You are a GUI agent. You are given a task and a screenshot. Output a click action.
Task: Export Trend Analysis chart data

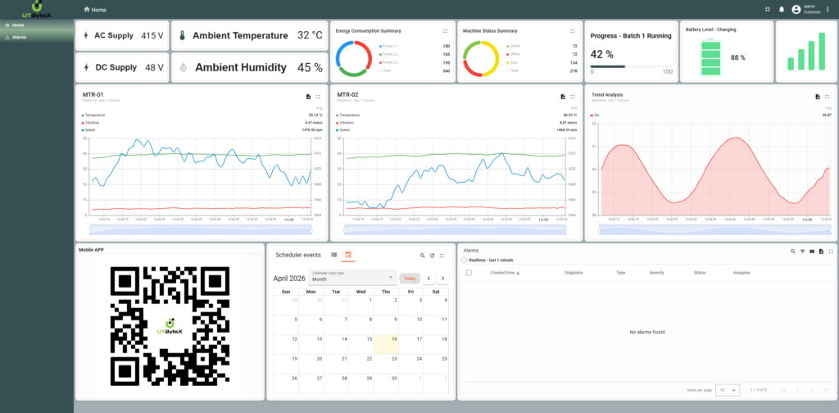(x=817, y=97)
